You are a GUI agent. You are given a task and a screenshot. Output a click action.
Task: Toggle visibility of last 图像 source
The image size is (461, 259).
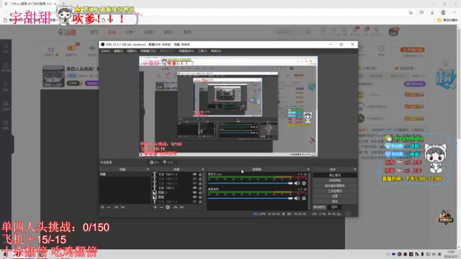click(x=195, y=197)
